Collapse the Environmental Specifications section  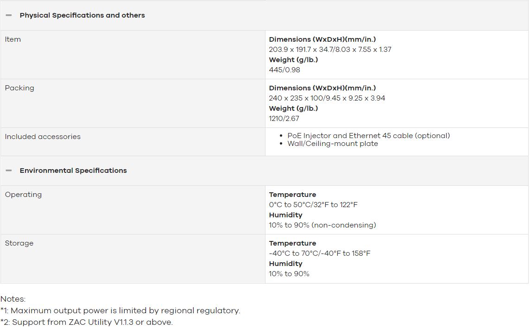[9, 171]
